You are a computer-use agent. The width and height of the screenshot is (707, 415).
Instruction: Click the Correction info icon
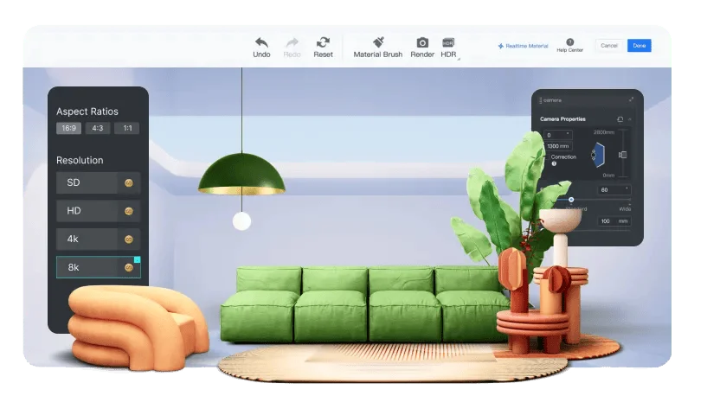click(x=554, y=164)
